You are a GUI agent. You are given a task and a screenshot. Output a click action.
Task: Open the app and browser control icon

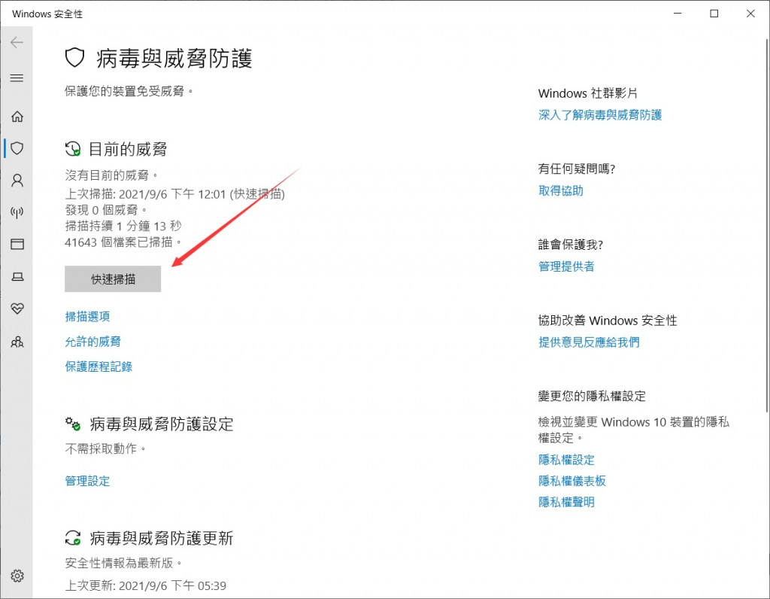(x=17, y=245)
